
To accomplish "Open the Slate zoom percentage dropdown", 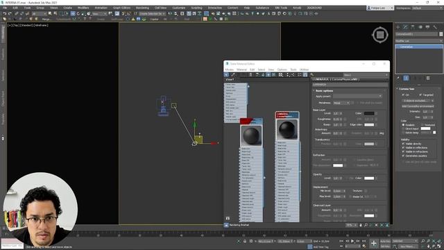I will 351,225.
